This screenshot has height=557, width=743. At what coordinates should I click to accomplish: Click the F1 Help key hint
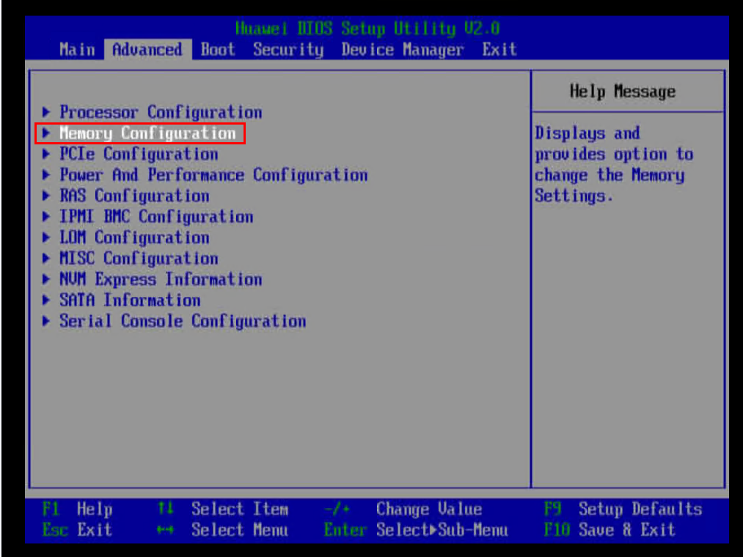(x=78, y=509)
